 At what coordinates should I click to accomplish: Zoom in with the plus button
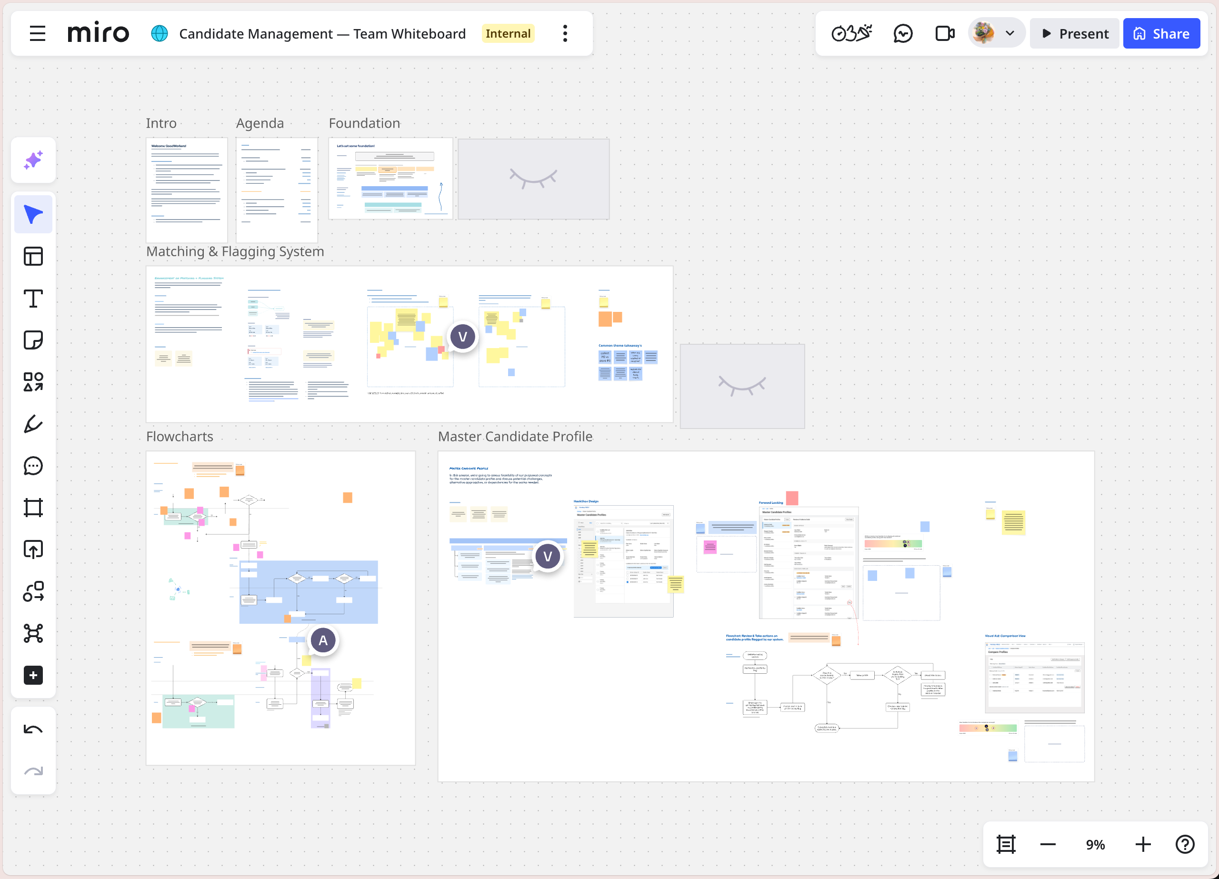(x=1143, y=845)
